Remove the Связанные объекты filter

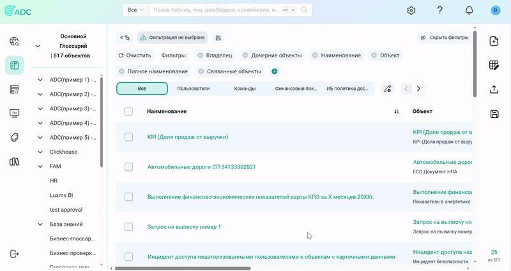(x=201, y=71)
